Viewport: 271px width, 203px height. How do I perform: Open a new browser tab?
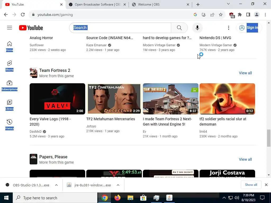click(198, 4)
